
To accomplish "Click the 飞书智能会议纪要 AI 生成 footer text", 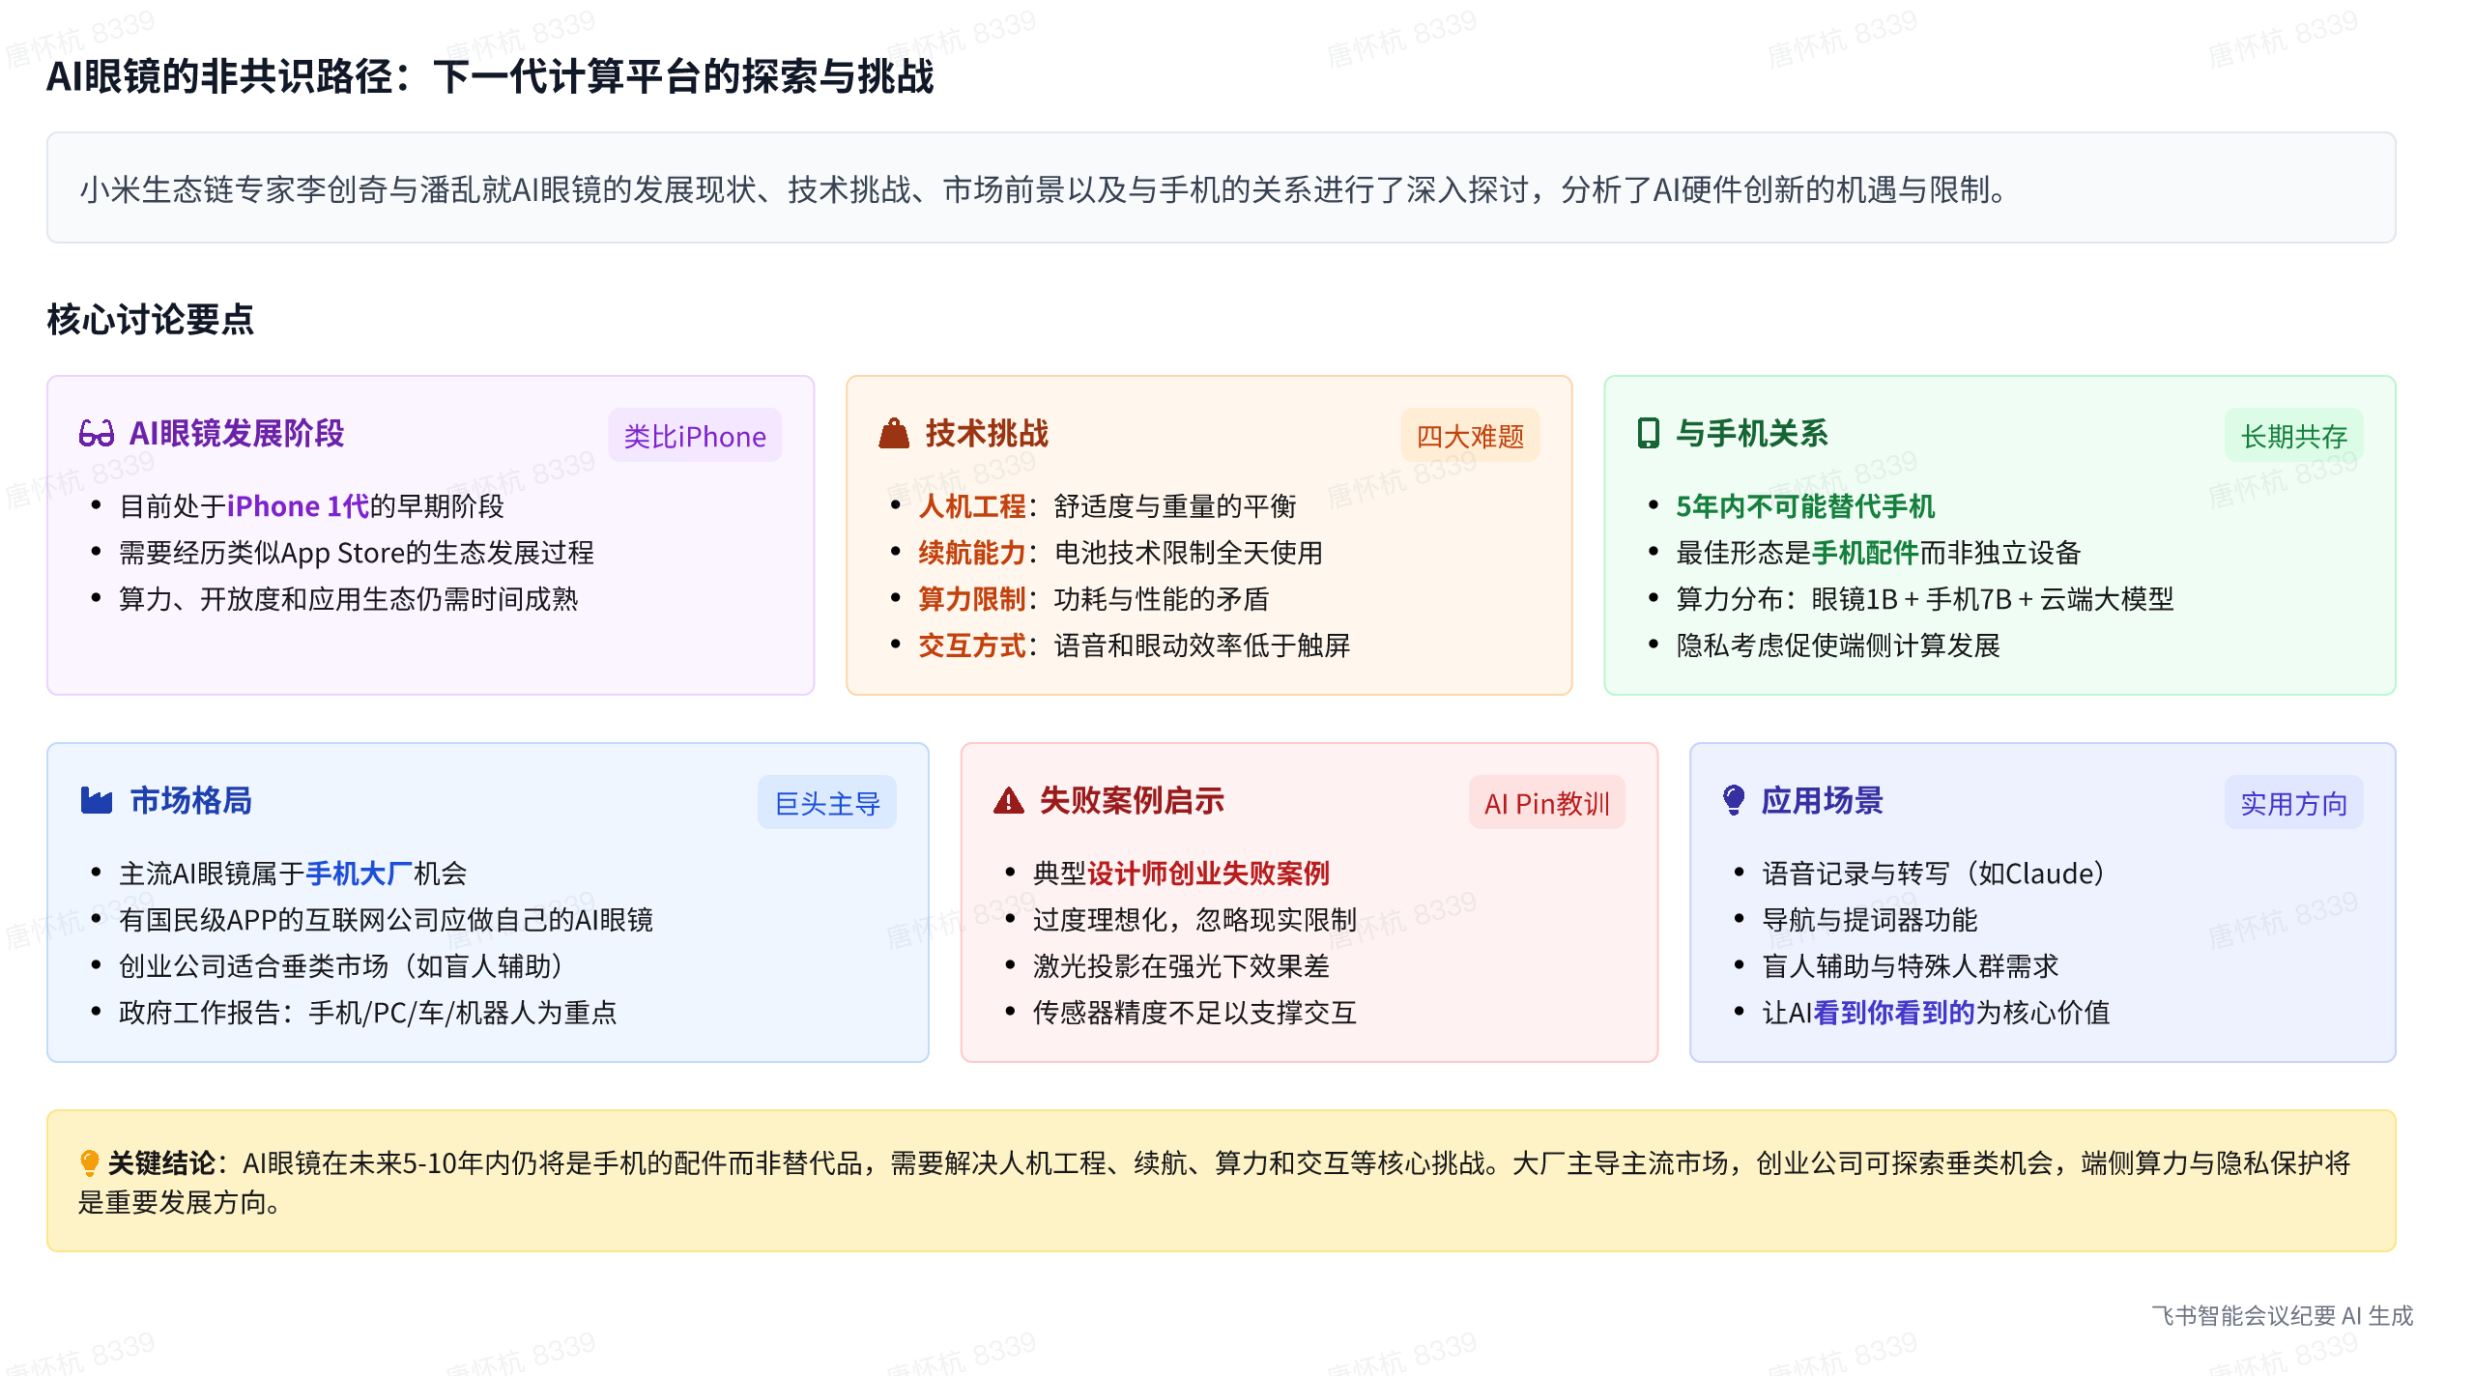I will point(2281,1316).
